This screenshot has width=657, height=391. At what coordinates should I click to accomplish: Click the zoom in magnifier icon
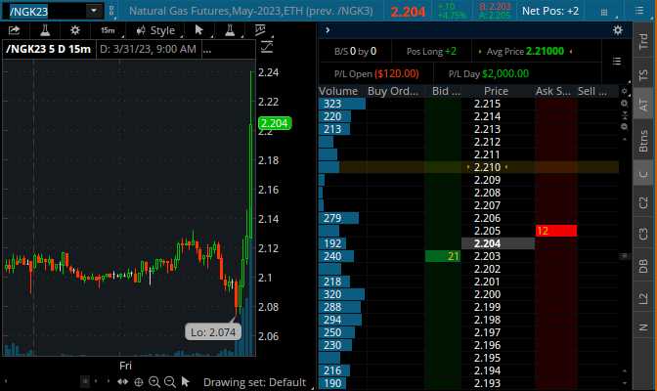tap(154, 381)
